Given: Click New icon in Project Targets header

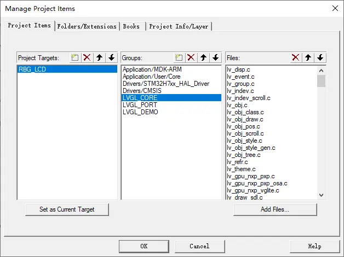Looking at the screenshot, I should [x=75, y=57].
